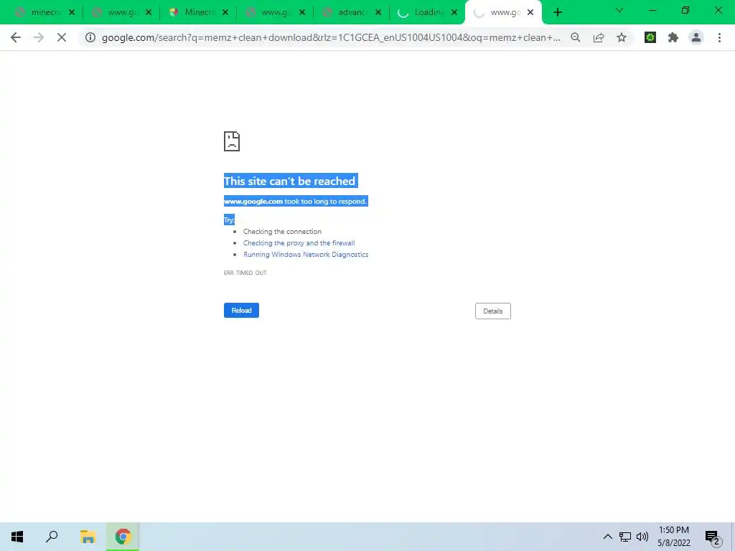Open Chrome three-dot menu

719,37
